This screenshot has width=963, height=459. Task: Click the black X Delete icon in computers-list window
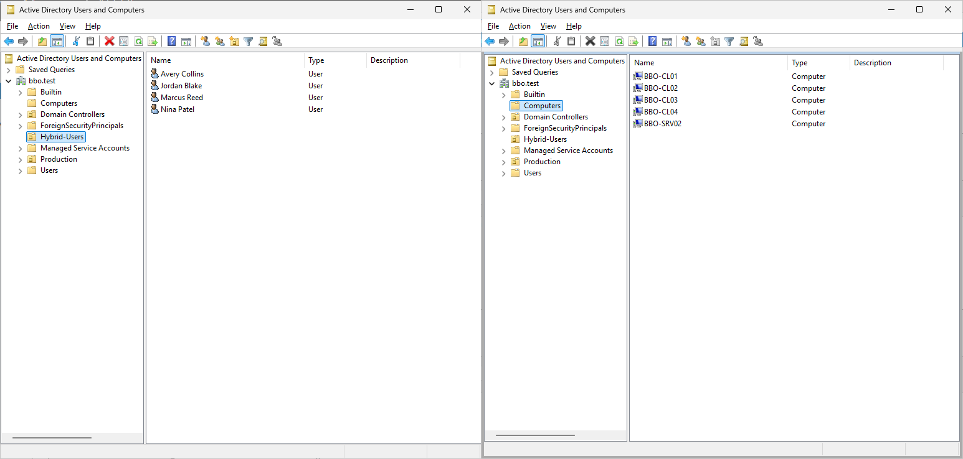click(x=591, y=41)
